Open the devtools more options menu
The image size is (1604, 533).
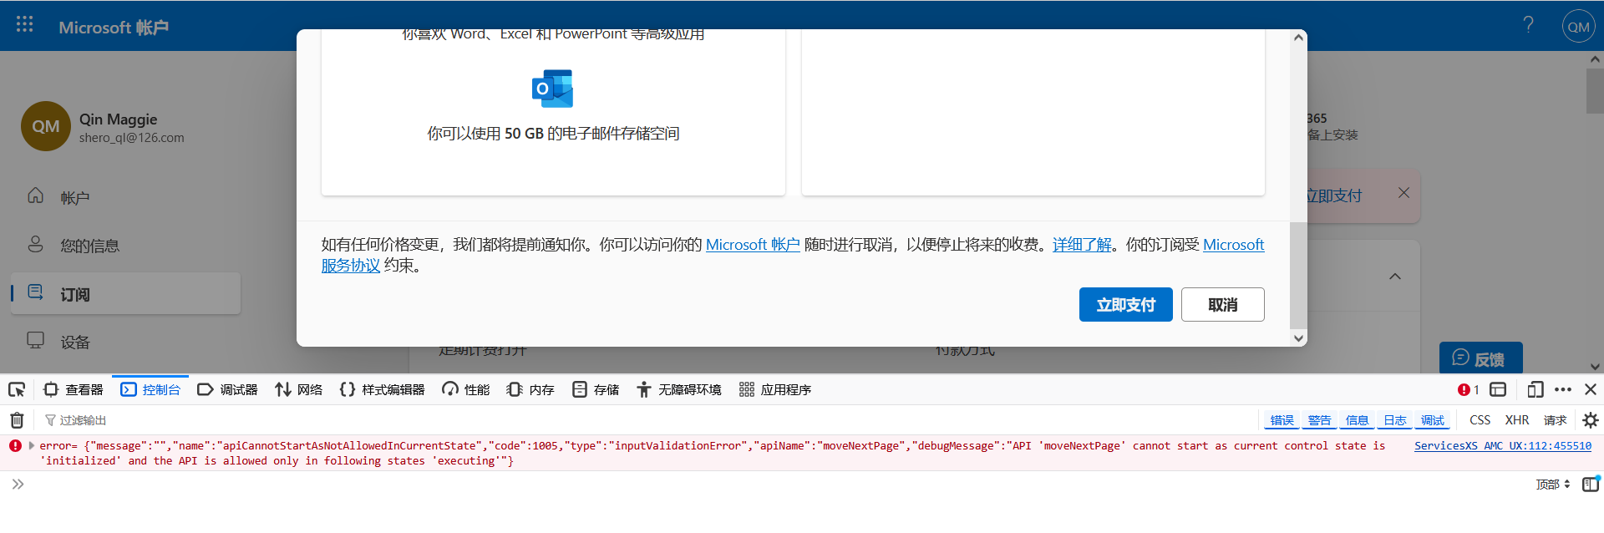pos(1563,390)
